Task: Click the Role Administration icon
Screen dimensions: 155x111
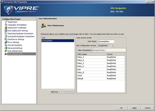Action: coord(6,51)
